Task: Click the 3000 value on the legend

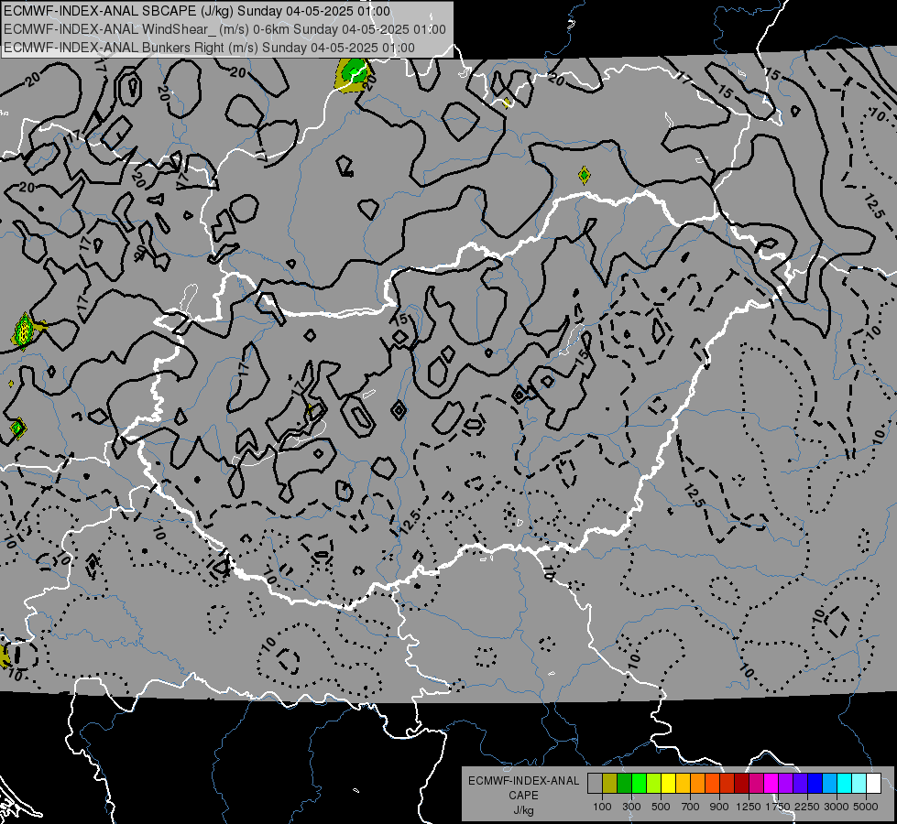Action: point(837,807)
